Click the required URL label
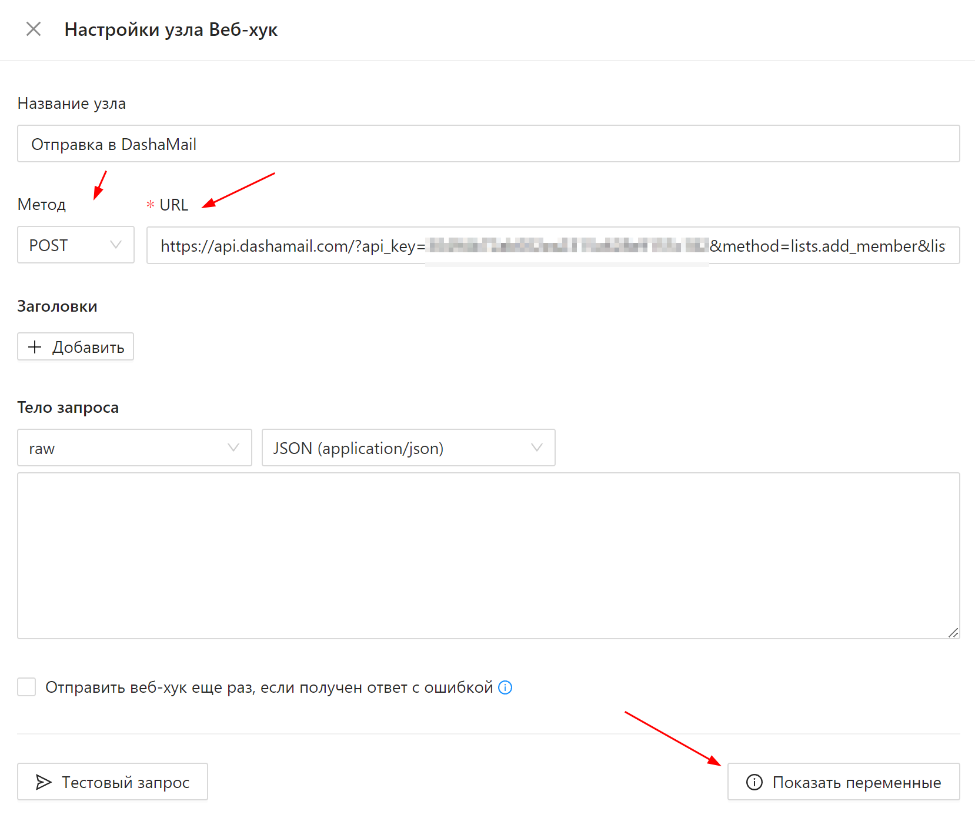The width and height of the screenshot is (975, 838). (173, 205)
